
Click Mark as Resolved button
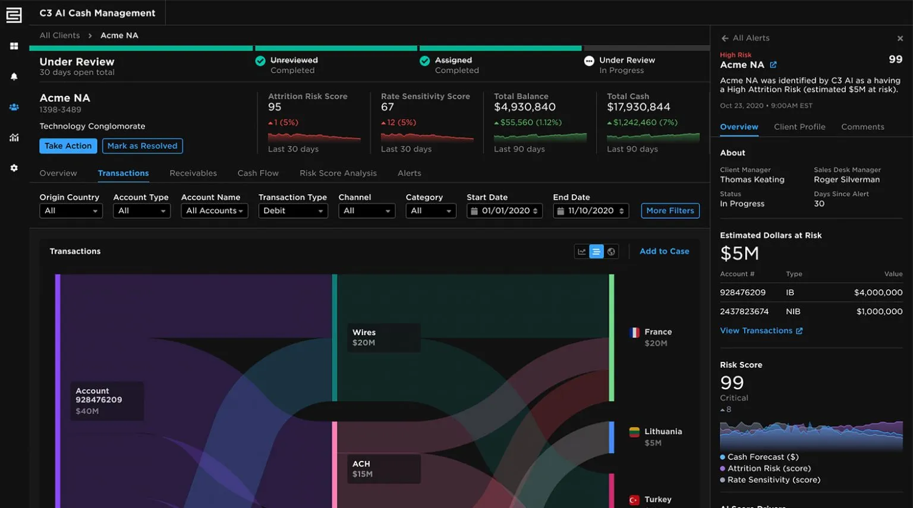(143, 146)
